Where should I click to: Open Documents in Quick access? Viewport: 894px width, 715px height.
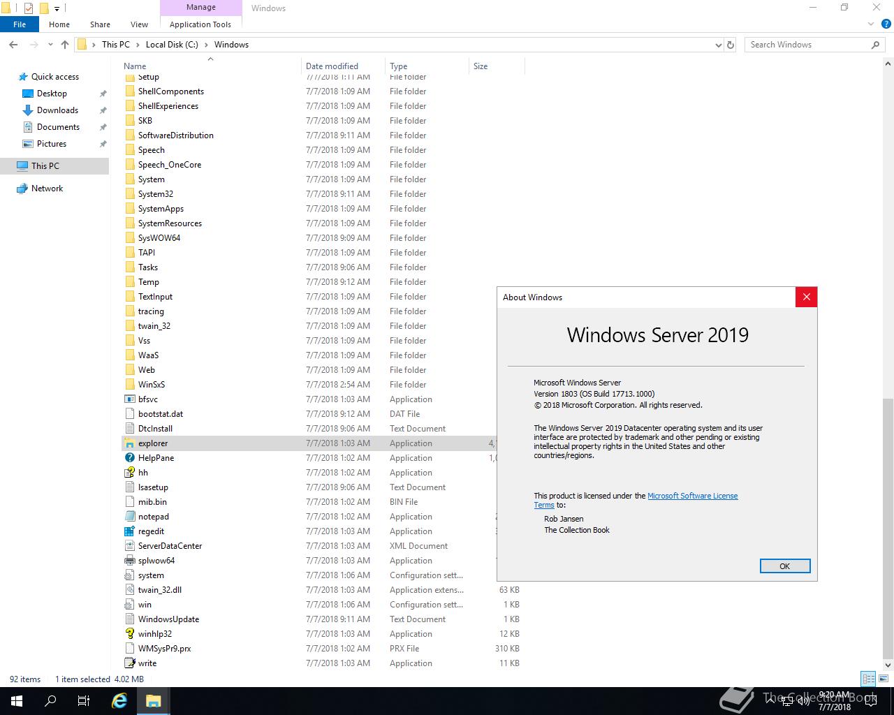coord(58,127)
